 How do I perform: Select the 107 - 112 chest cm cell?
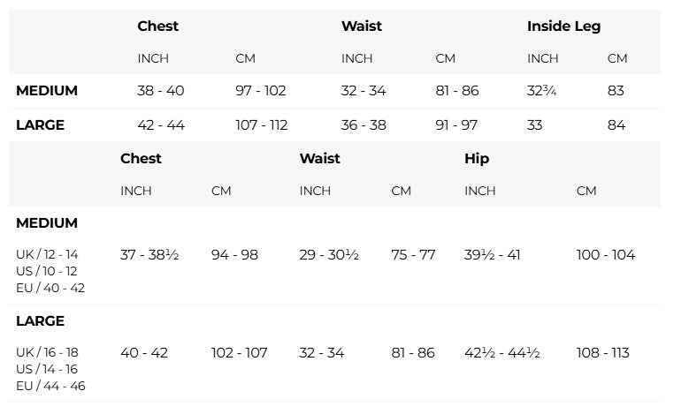click(x=262, y=125)
